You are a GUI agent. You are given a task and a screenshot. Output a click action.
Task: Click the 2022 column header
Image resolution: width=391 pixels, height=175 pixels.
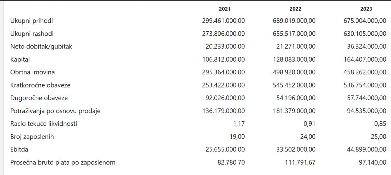pos(295,9)
